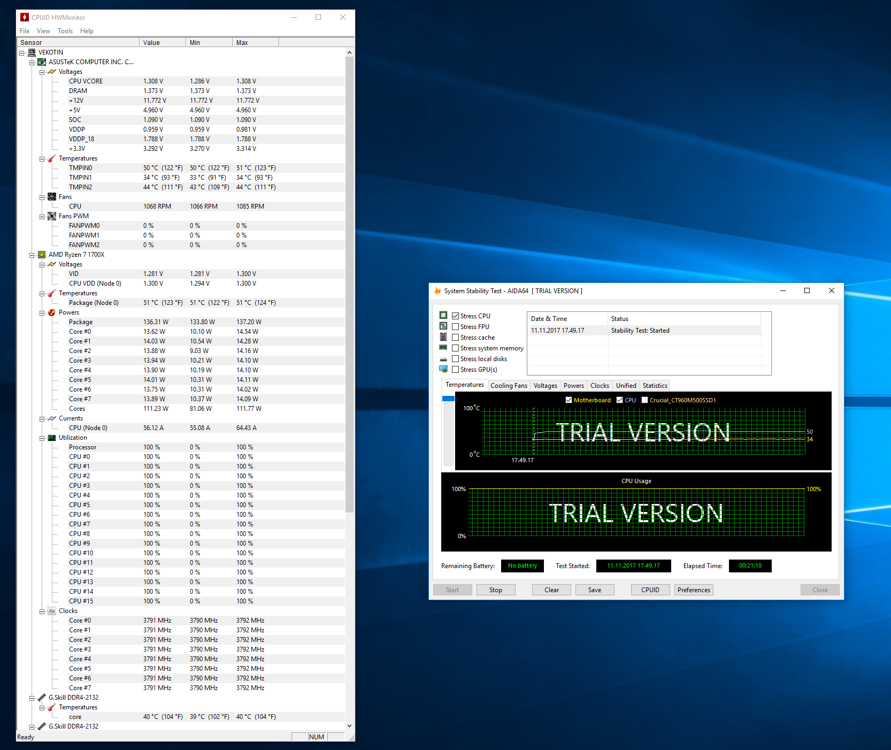Click the Utilization category icon
Viewport: 891px width, 750px height.
click(52, 438)
